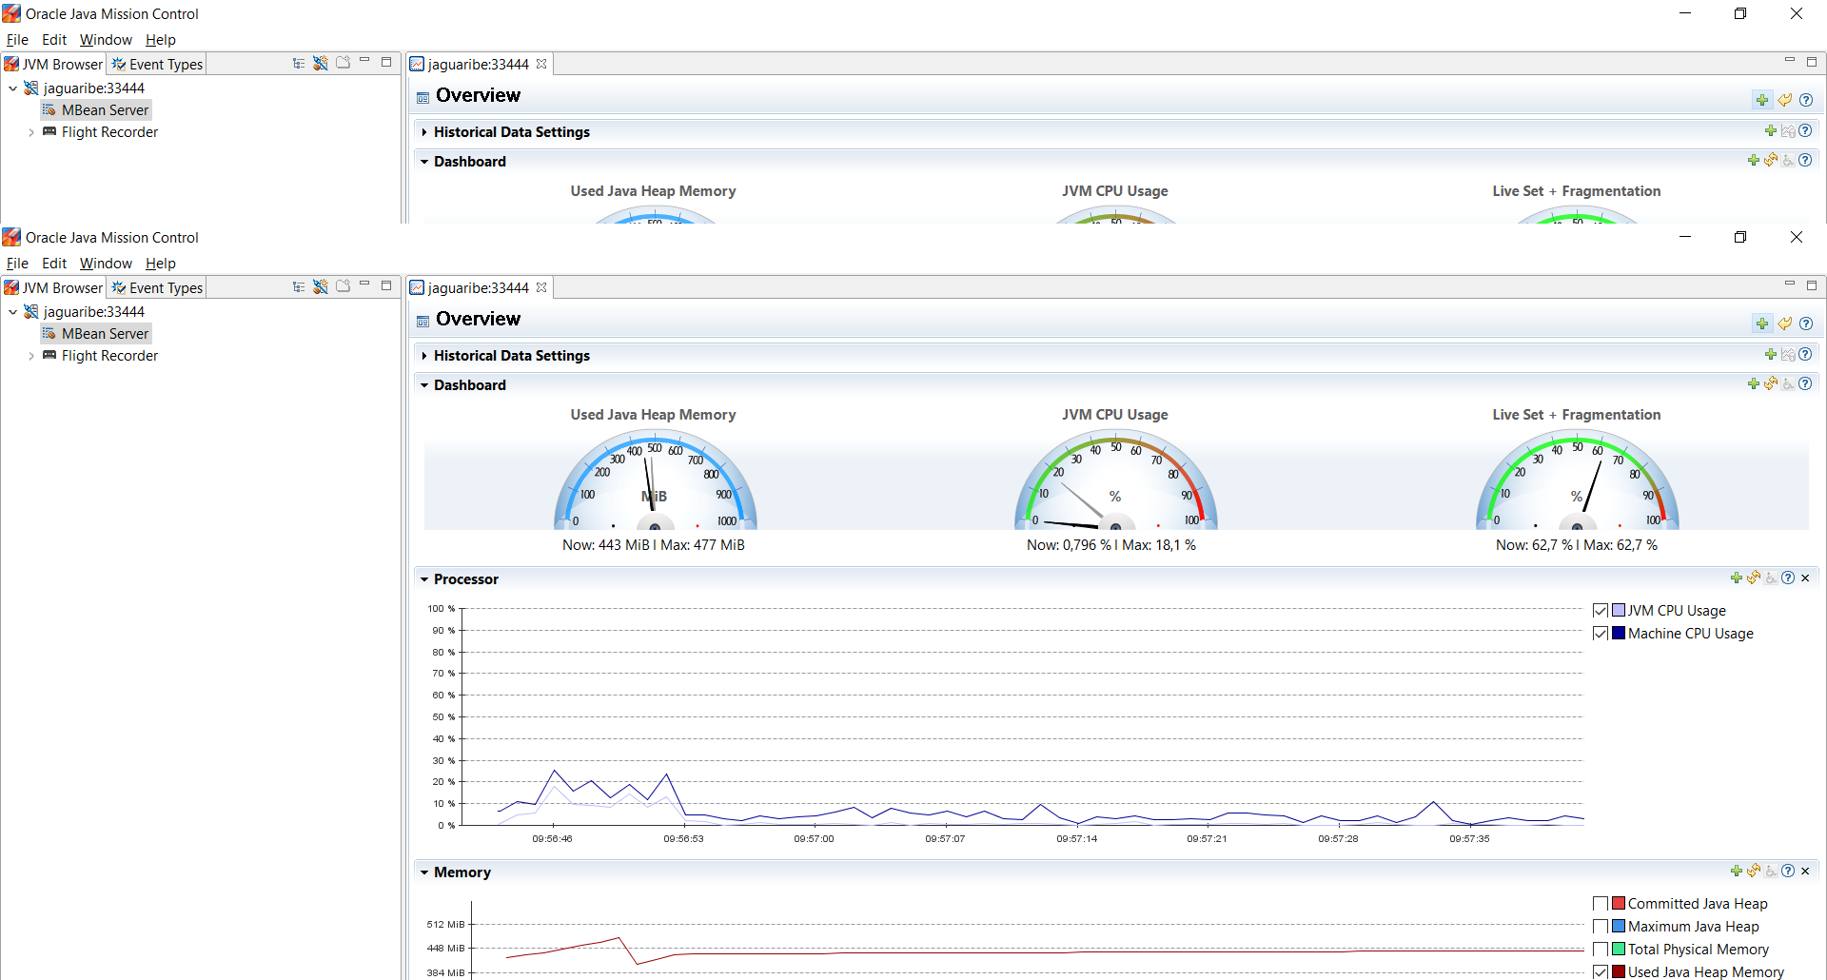Image resolution: width=1827 pixels, height=980 pixels.
Task: Click the new connection icon in lower JVM Browser toolbar
Action: (321, 285)
